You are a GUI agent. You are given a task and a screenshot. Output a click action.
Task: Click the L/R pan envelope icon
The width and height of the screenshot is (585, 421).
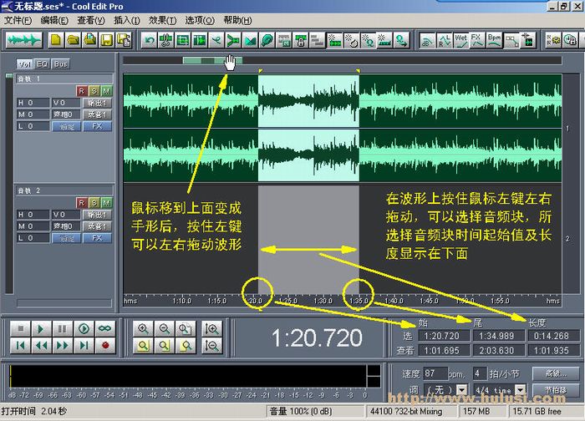click(444, 40)
